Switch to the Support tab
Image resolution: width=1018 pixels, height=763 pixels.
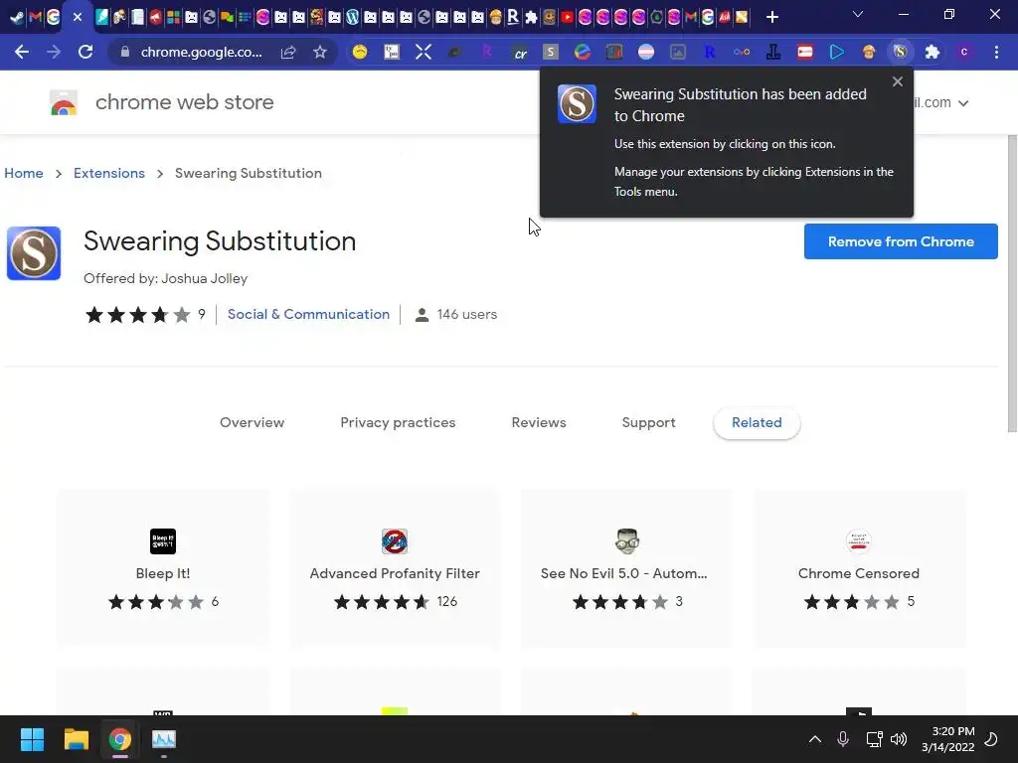pyautogui.click(x=648, y=422)
